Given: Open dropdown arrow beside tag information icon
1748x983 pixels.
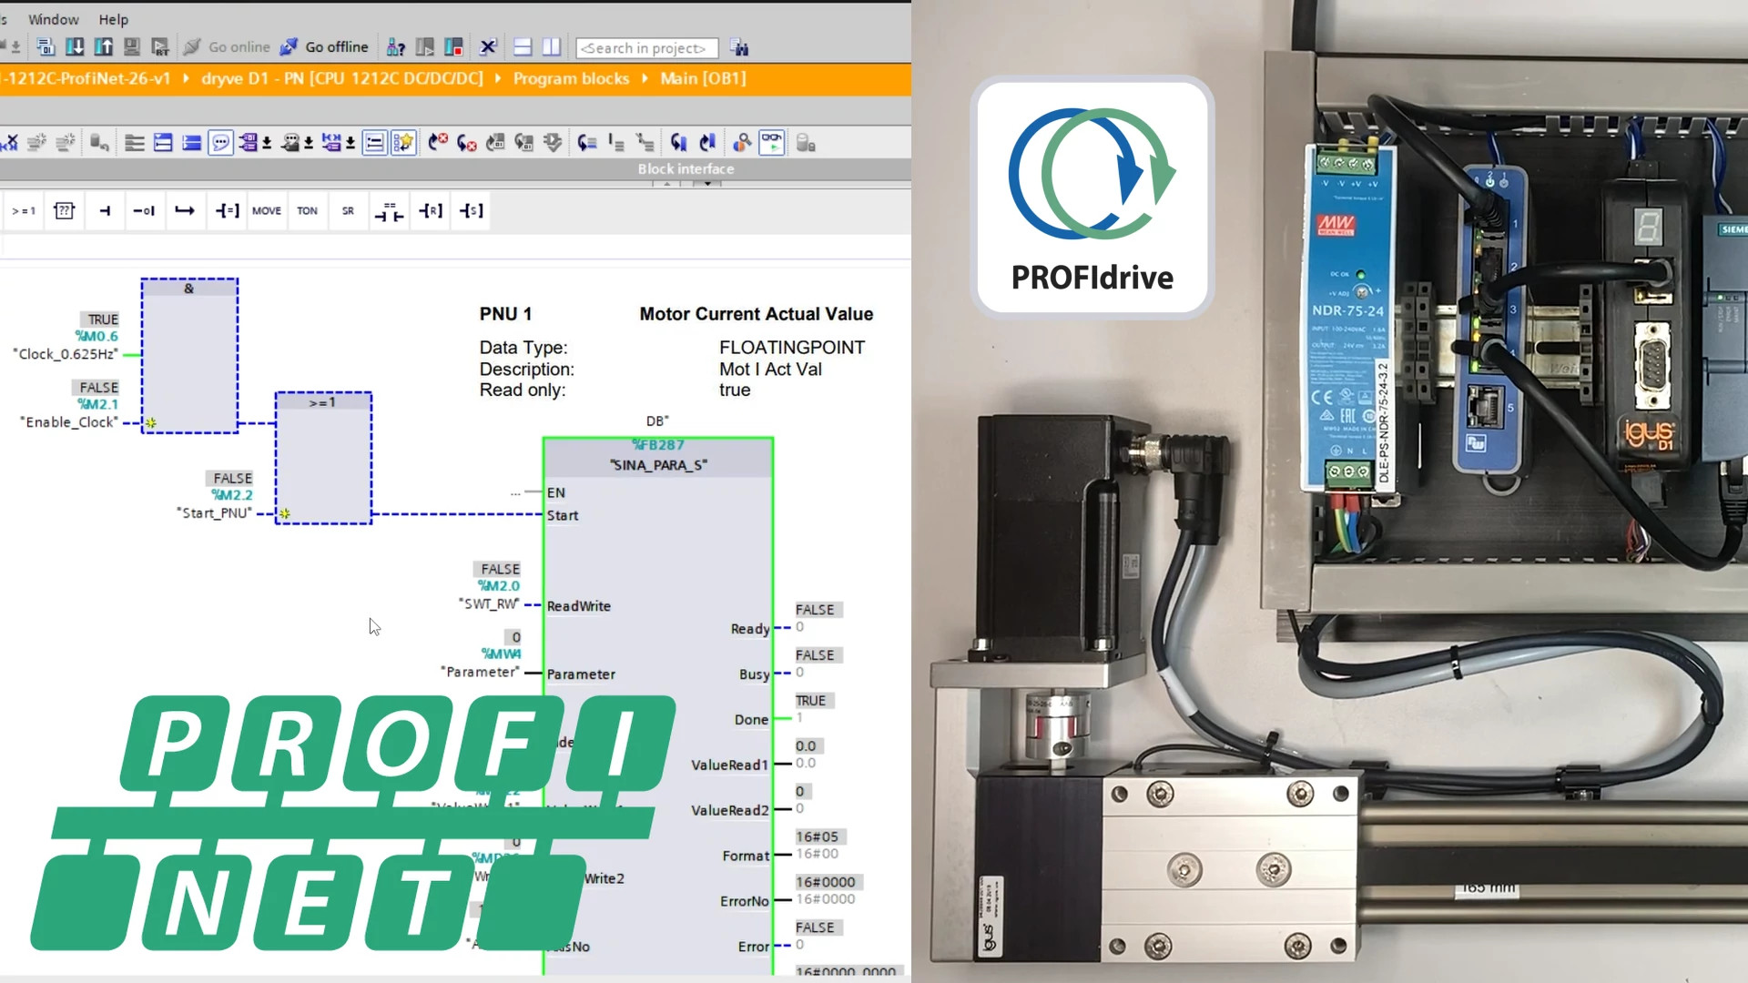Looking at the screenshot, I should [x=309, y=144].
